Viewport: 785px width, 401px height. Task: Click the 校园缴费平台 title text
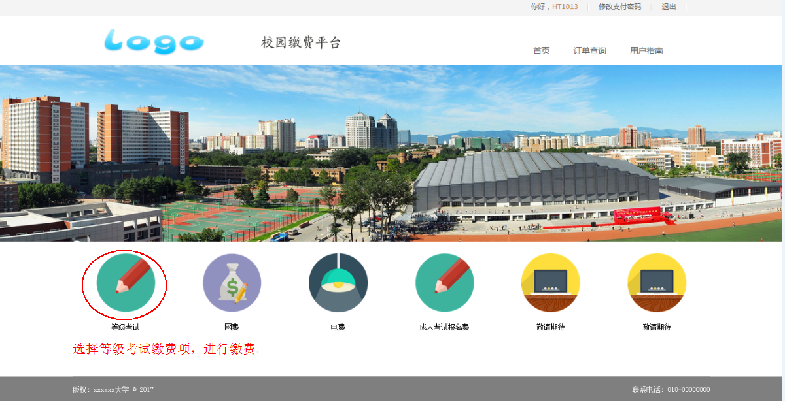(301, 43)
